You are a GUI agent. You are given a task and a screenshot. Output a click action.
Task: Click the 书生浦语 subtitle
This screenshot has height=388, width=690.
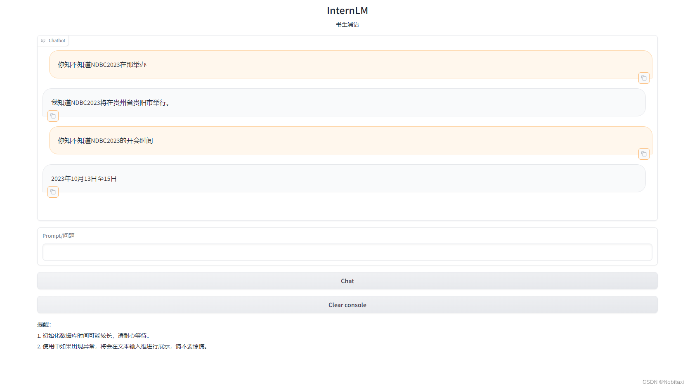click(347, 24)
